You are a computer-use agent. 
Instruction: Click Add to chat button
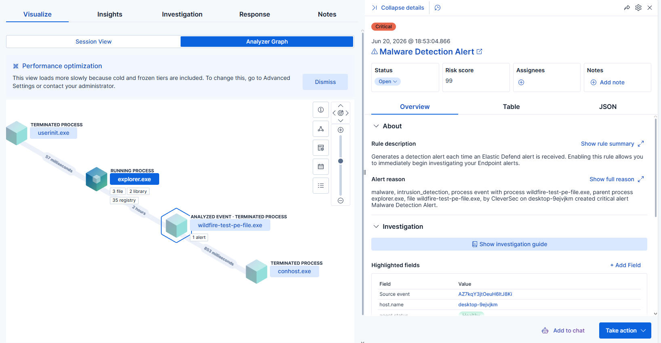click(563, 330)
